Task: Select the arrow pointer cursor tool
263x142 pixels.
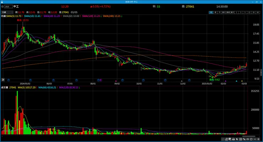Action: [x=237, y=139]
